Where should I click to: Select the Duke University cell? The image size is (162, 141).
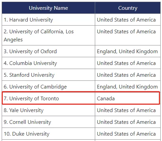(x=48, y=134)
